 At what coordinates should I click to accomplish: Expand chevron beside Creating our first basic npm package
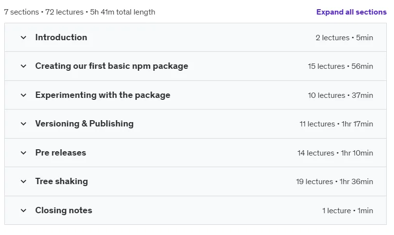click(23, 66)
